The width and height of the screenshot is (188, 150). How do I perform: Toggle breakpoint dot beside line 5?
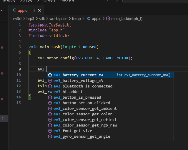click(x=2, y=48)
